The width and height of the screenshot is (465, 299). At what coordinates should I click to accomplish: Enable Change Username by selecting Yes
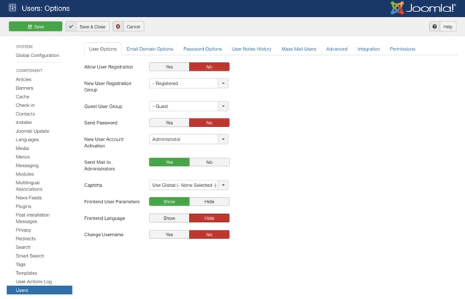tap(169, 234)
